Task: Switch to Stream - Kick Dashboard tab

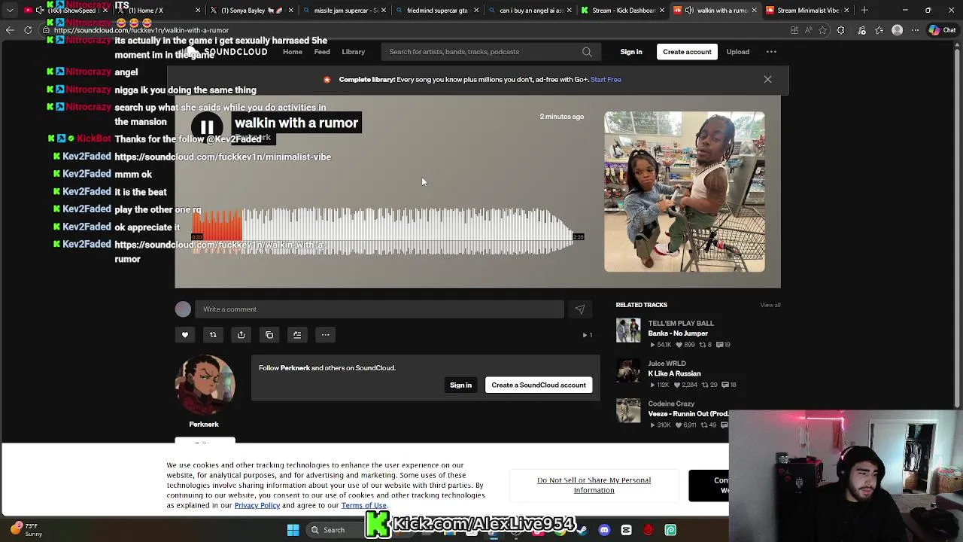Action: coord(621,11)
